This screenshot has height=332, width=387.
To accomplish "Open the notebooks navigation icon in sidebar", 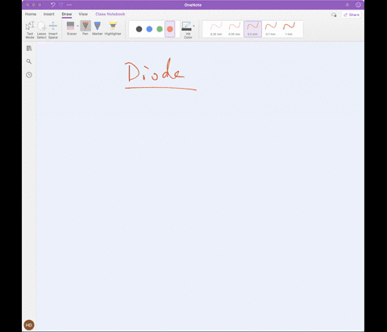I will click(29, 48).
